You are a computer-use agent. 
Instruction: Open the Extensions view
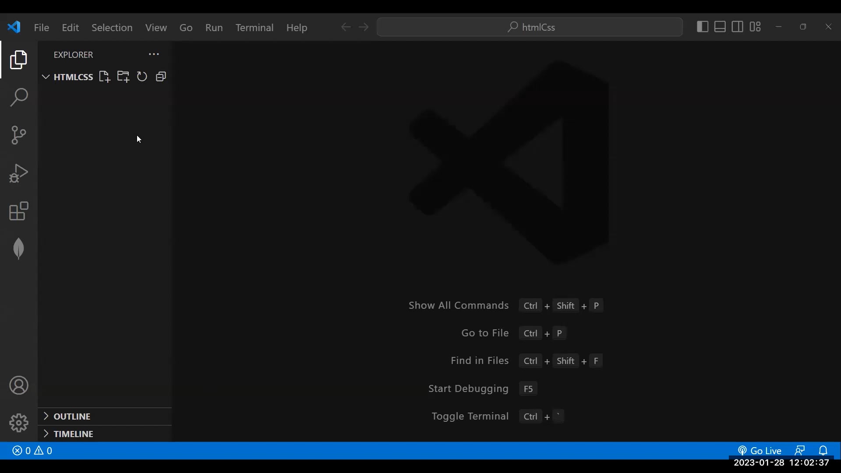pyautogui.click(x=19, y=211)
